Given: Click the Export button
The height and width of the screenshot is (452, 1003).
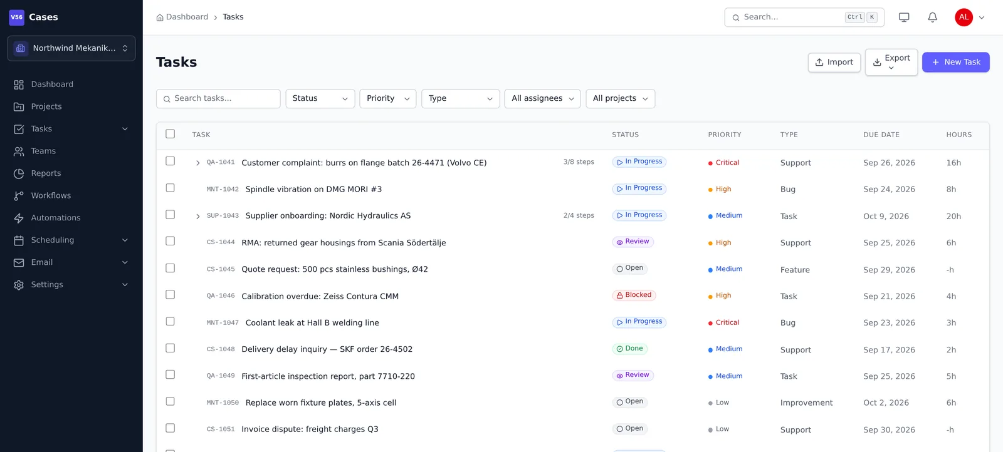Looking at the screenshot, I should (891, 63).
